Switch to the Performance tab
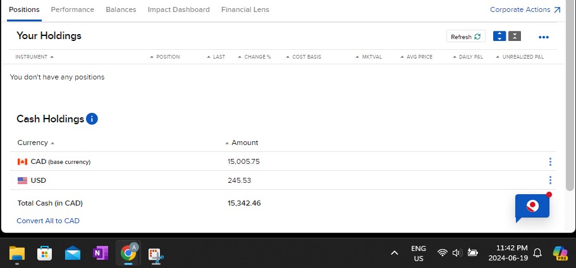Screen dimensions: 576x268 coord(72,9)
